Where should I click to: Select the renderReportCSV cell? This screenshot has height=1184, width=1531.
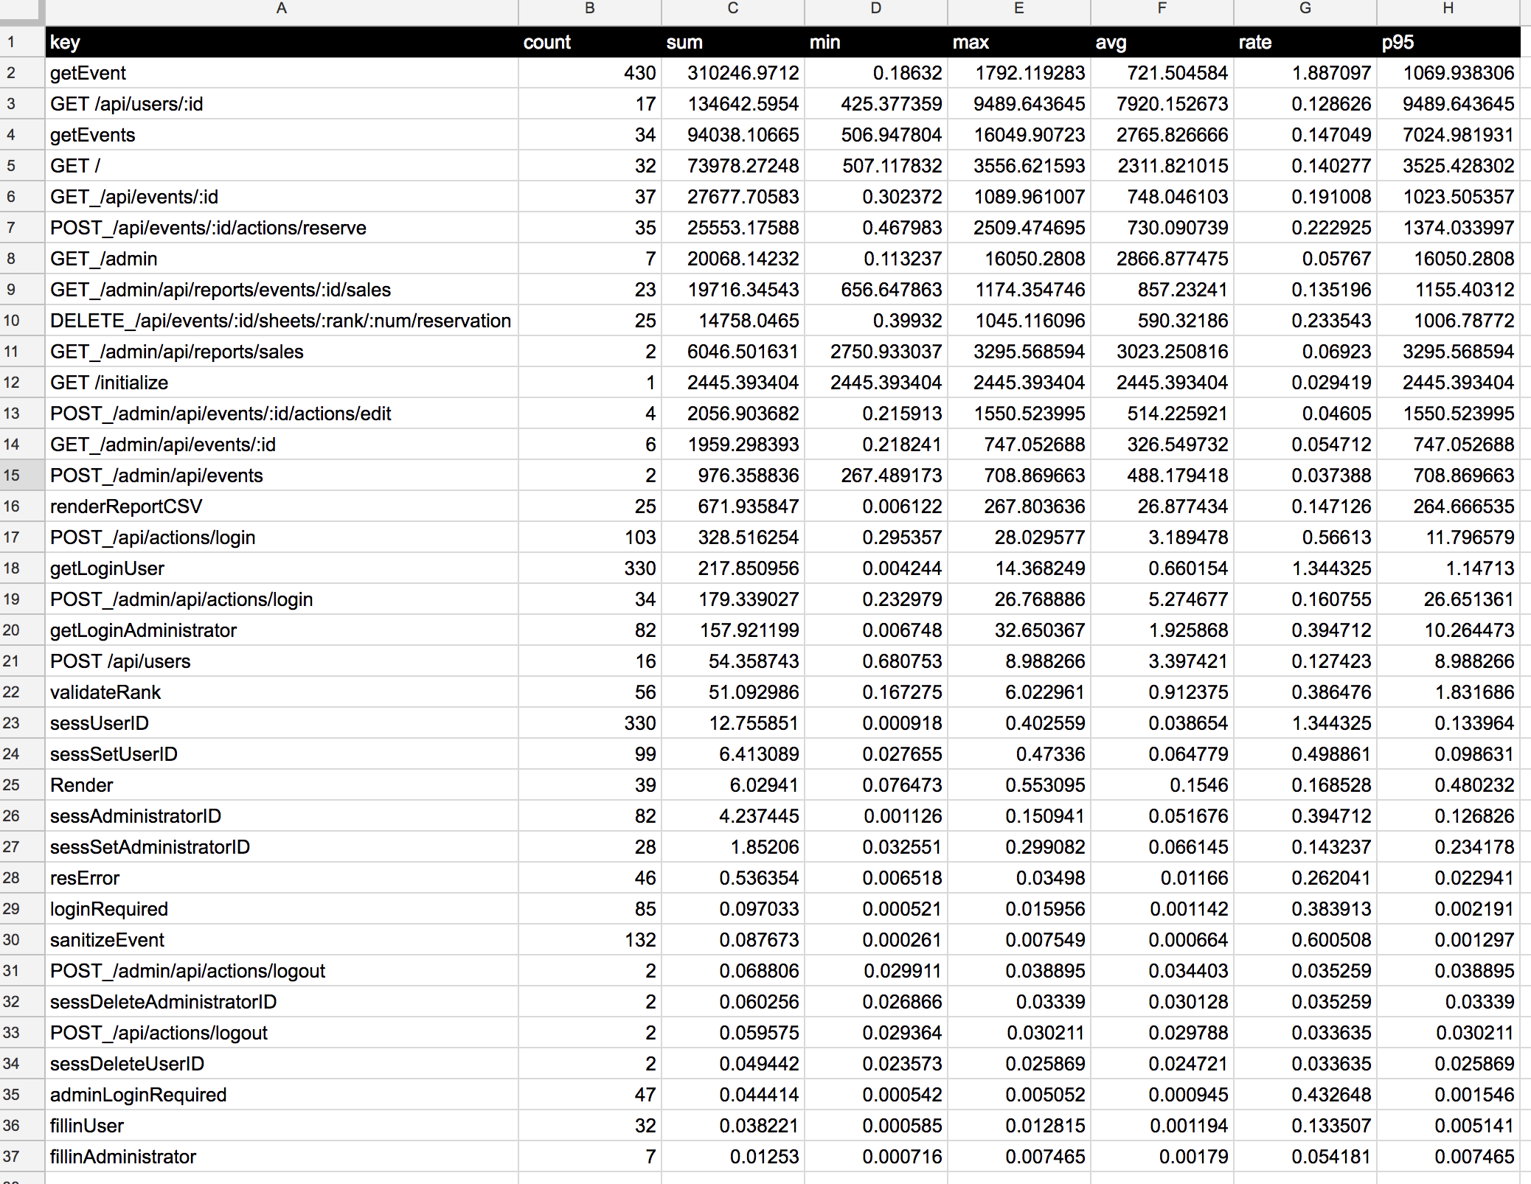(281, 506)
